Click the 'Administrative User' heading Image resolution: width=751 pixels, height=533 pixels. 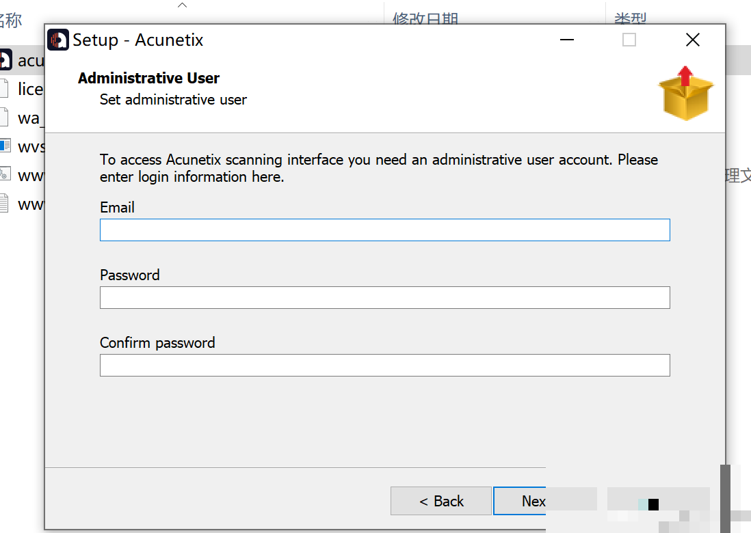pyautogui.click(x=148, y=78)
